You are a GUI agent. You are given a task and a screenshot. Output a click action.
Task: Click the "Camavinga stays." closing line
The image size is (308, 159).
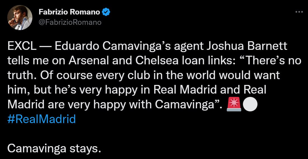pyautogui.click(x=54, y=148)
